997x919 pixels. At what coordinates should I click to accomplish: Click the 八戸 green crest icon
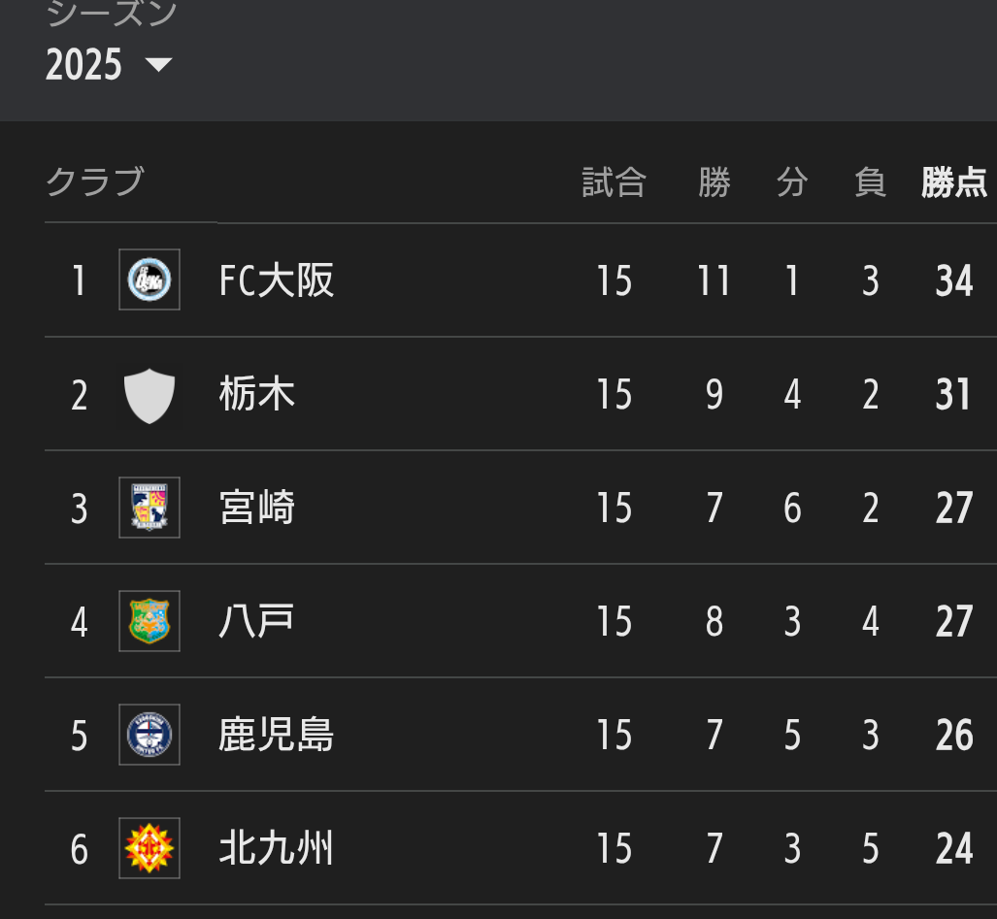(x=150, y=621)
